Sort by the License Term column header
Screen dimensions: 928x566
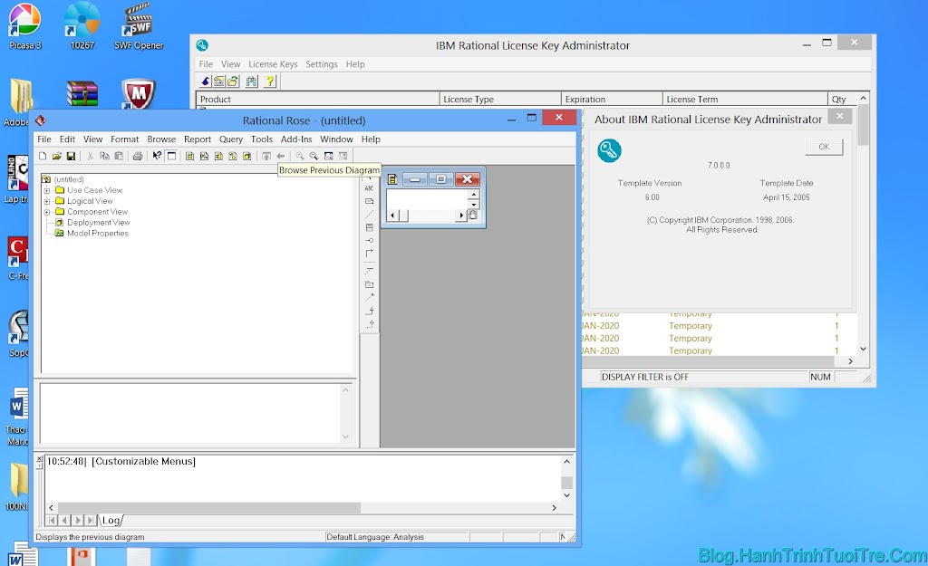tap(745, 99)
